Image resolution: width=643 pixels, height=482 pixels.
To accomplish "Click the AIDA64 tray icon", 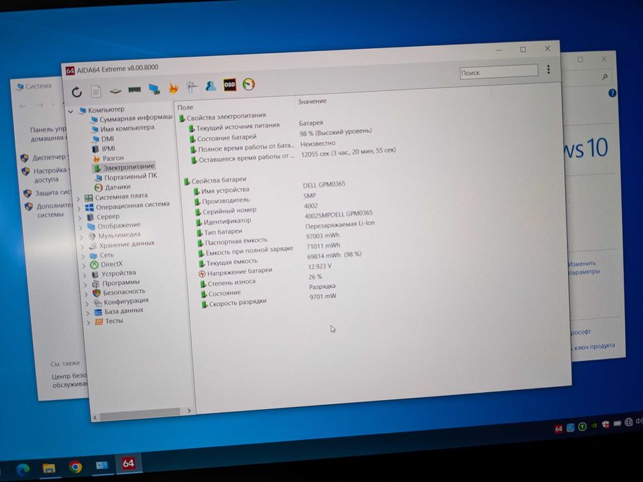I will pyautogui.click(x=558, y=429).
